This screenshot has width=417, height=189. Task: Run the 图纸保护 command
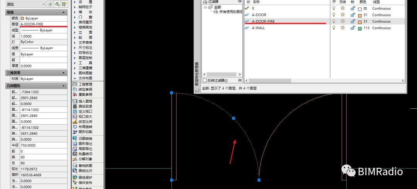(83, 177)
